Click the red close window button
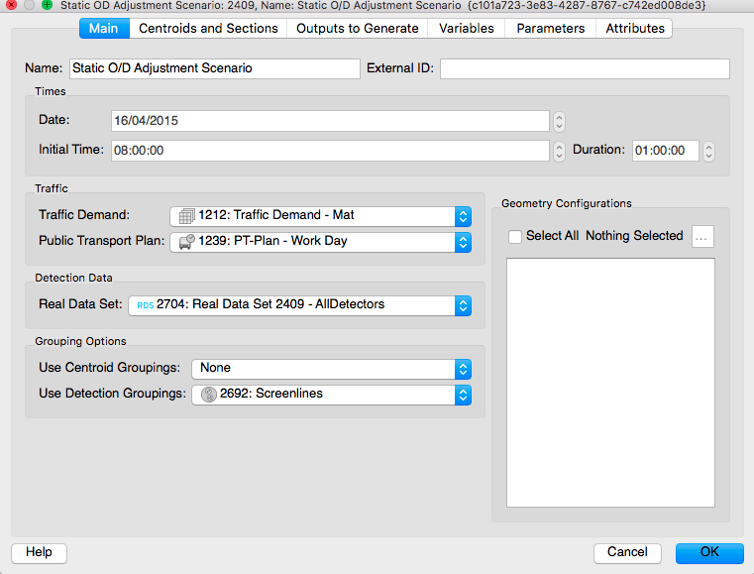Image resolution: width=754 pixels, height=574 pixels. 11,5
